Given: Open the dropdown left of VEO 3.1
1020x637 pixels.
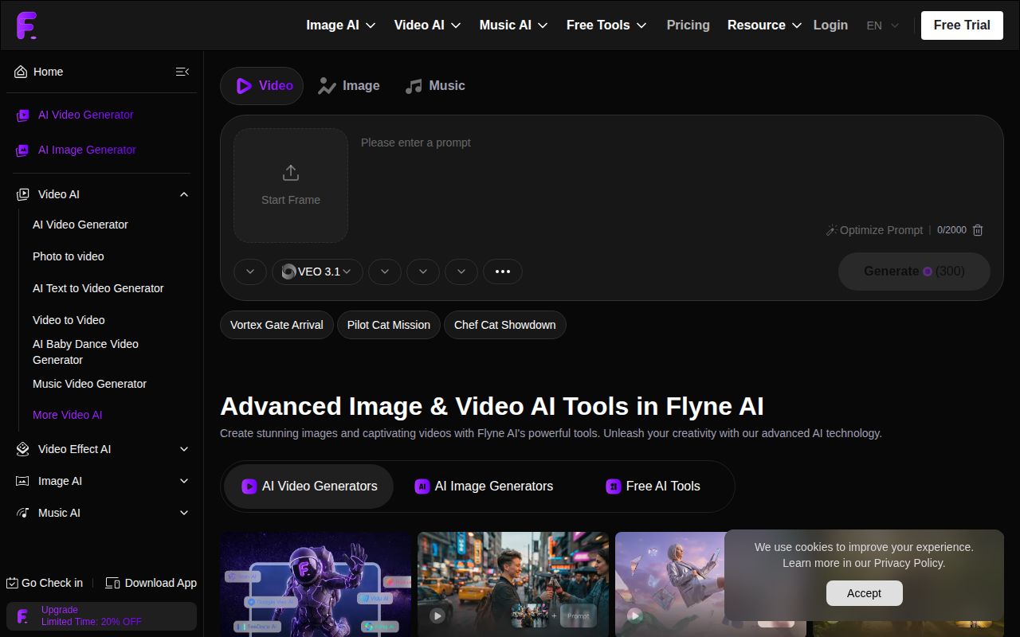Looking at the screenshot, I should 250,272.
